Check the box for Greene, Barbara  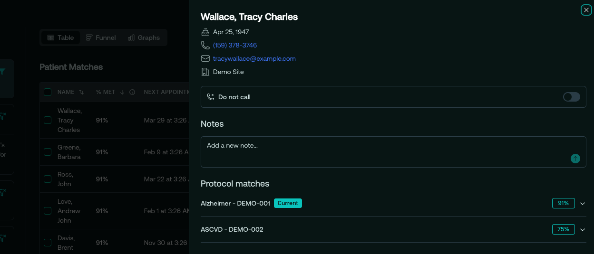[x=48, y=152]
